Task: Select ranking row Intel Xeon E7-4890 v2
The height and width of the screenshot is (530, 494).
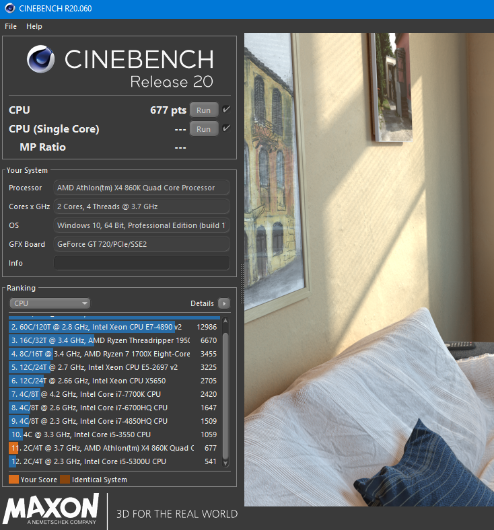Action: point(114,327)
